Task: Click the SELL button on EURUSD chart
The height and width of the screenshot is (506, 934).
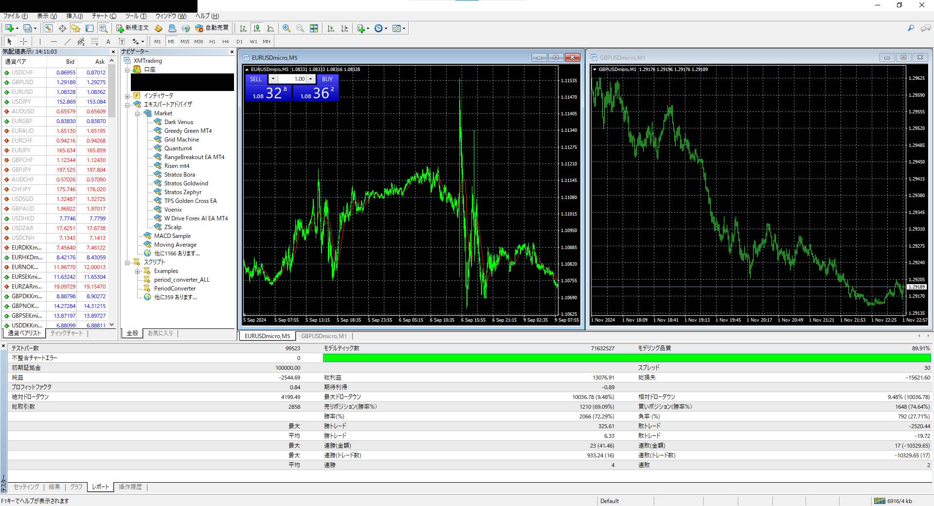Action: [256, 79]
